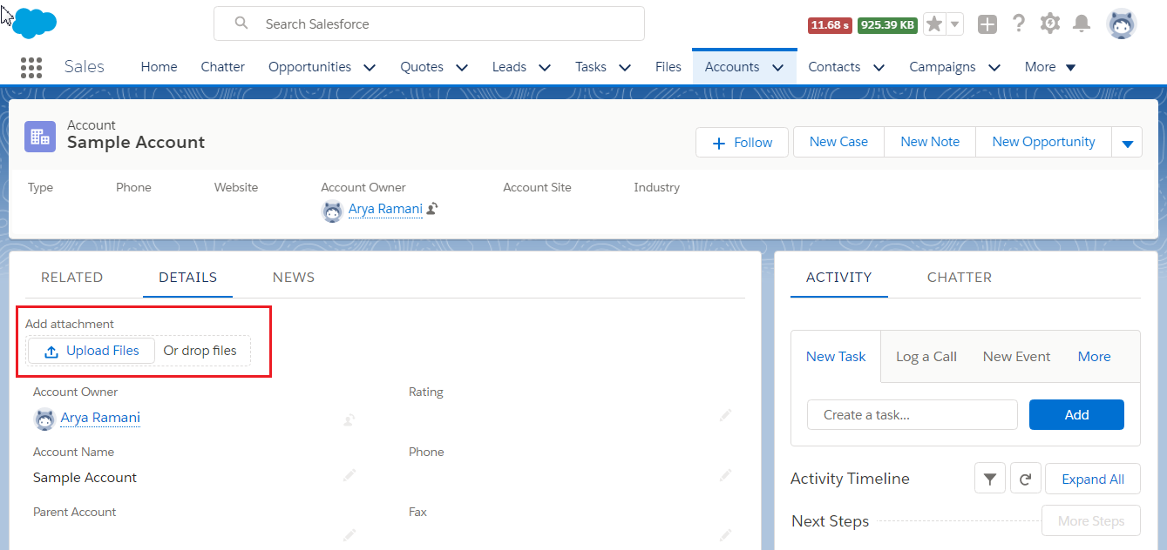Click Expand All in the Activity Timeline

pyautogui.click(x=1092, y=478)
